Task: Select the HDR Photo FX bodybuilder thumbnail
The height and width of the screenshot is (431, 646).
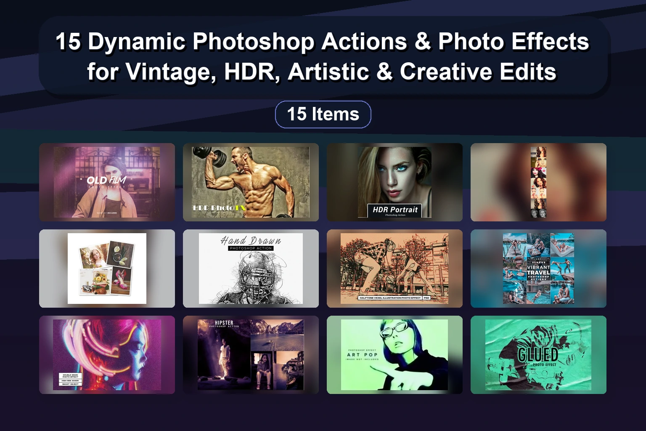Action: pos(251,182)
